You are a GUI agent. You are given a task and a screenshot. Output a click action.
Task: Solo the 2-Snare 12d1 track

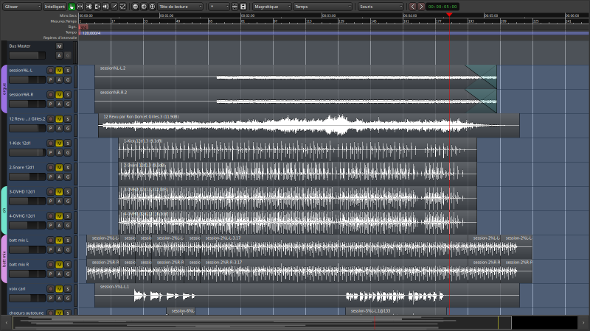point(68,168)
